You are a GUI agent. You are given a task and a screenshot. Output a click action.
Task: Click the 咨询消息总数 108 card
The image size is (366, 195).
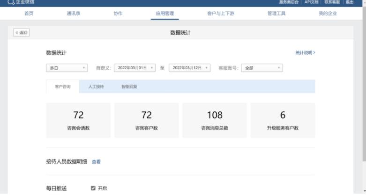click(x=215, y=121)
